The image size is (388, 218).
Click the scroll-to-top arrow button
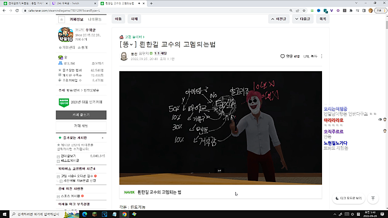point(373,198)
